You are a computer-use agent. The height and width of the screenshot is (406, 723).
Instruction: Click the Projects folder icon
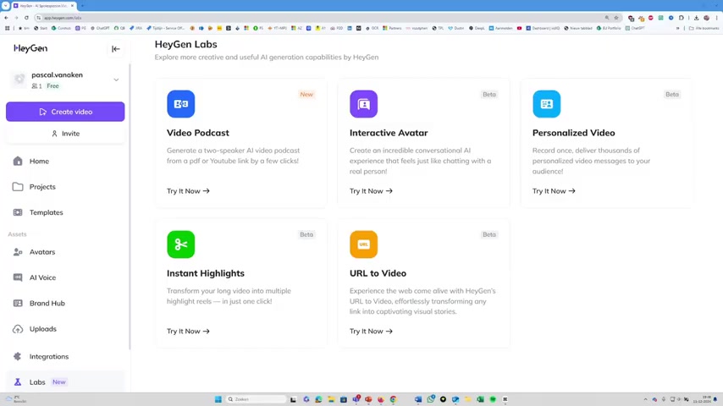click(x=18, y=187)
